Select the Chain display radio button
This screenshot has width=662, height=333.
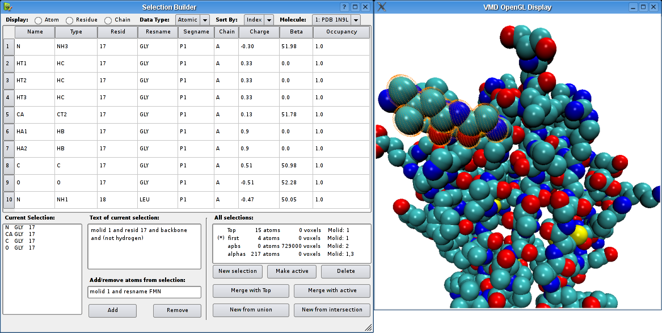tap(109, 20)
